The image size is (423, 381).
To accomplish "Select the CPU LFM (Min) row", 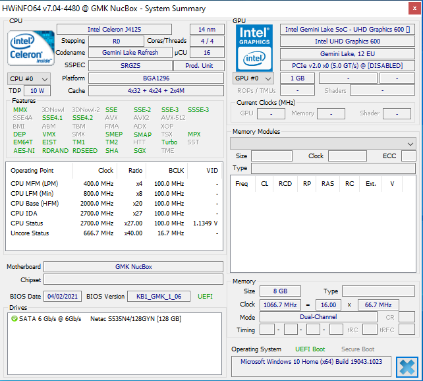I will pos(115,194).
